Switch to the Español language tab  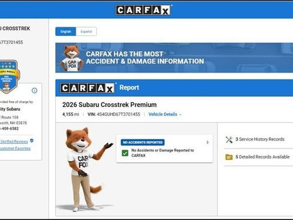(x=86, y=31)
